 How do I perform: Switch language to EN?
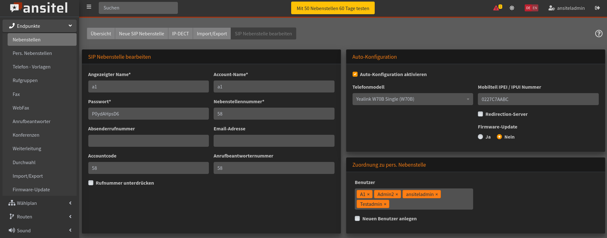point(535,8)
